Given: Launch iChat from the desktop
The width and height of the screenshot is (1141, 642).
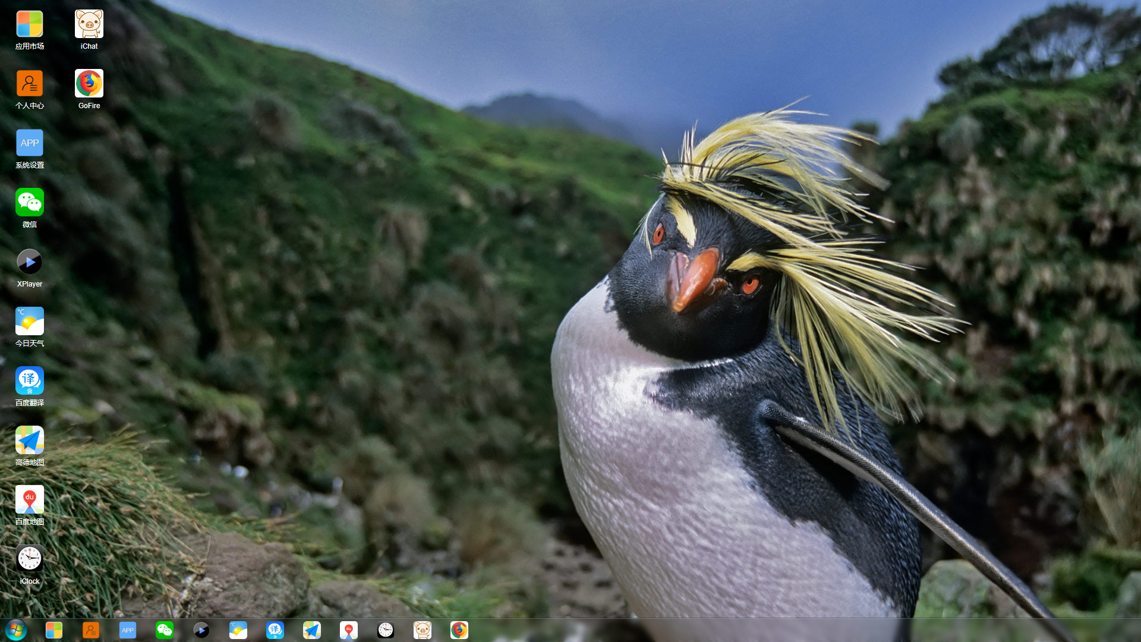Looking at the screenshot, I should click(89, 24).
